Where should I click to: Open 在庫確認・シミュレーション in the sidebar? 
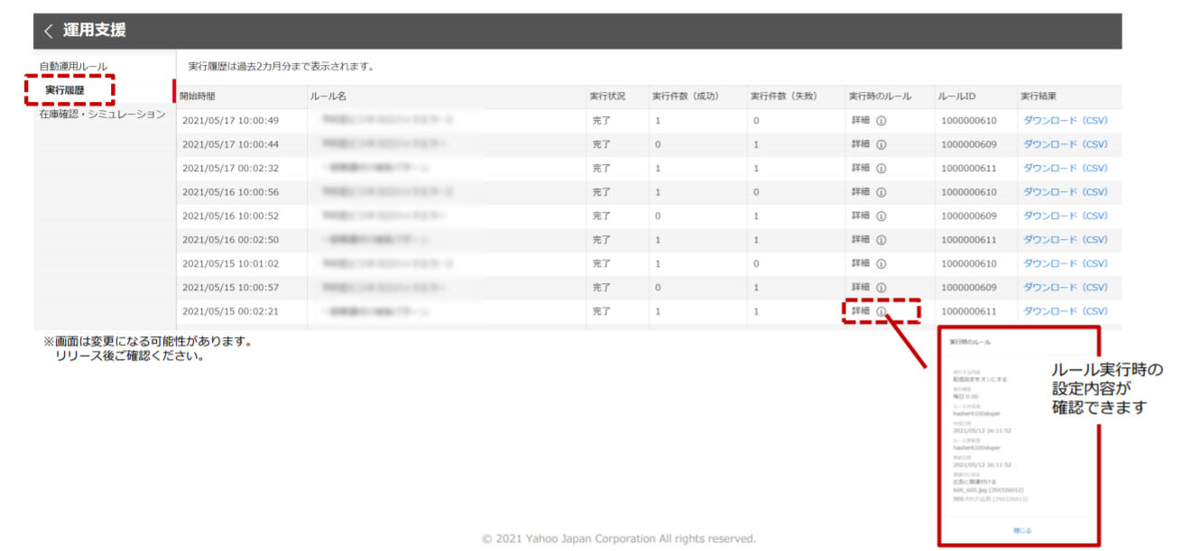click(x=102, y=115)
